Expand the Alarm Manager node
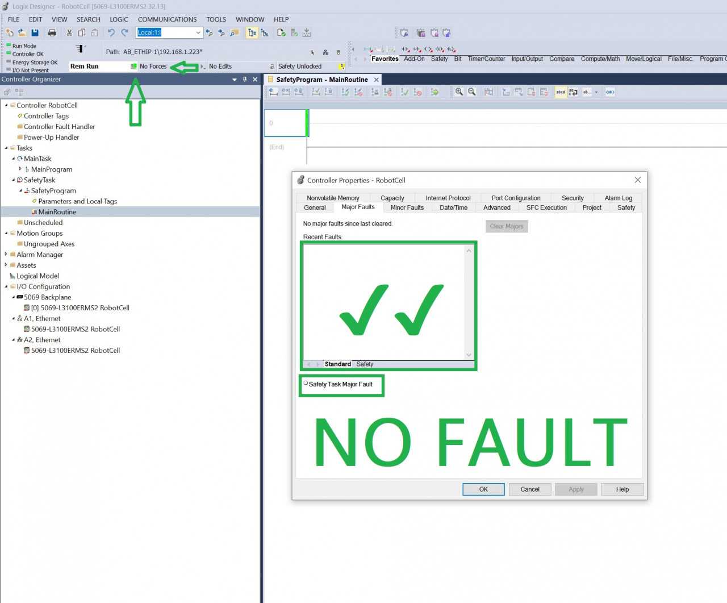Screen dimensions: 727x603 click(x=6, y=255)
